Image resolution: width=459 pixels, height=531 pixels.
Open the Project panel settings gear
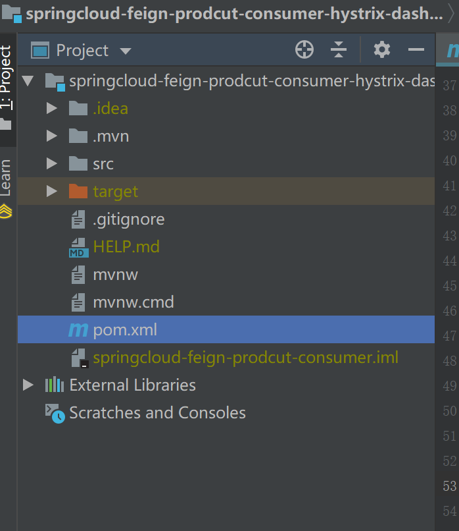(x=382, y=50)
